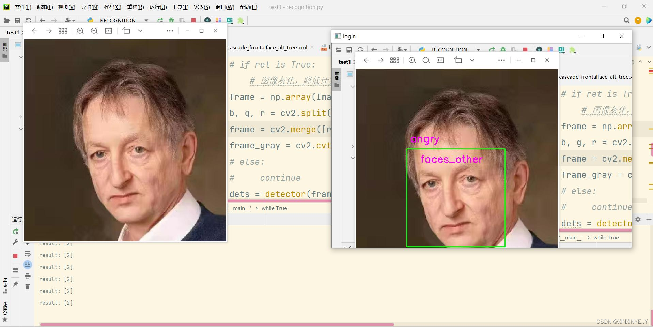Open the 重构(R) menu
This screenshot has height=327, width=653.
[135, 7]
